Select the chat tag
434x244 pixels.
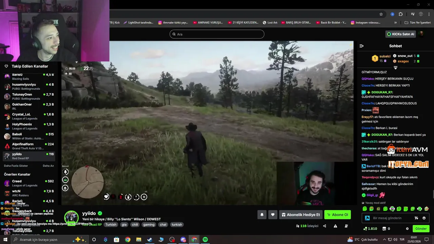tap(163, 224)
